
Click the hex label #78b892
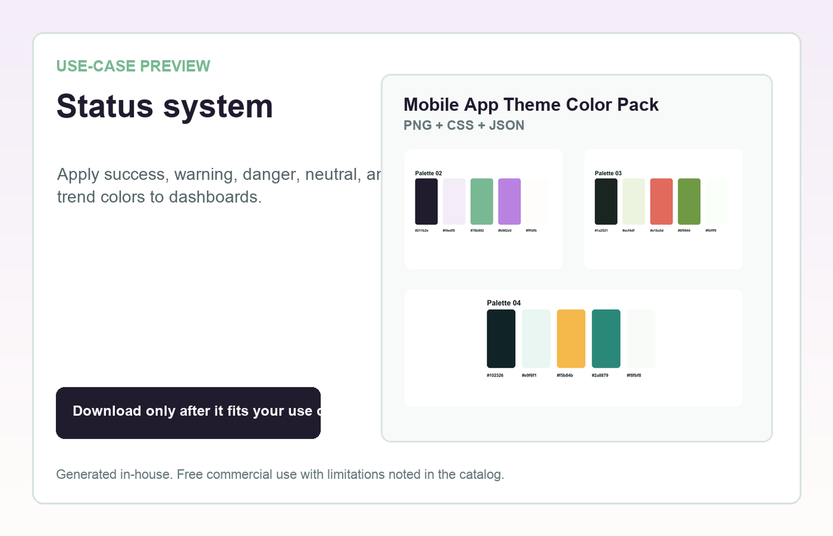(477, 230)
